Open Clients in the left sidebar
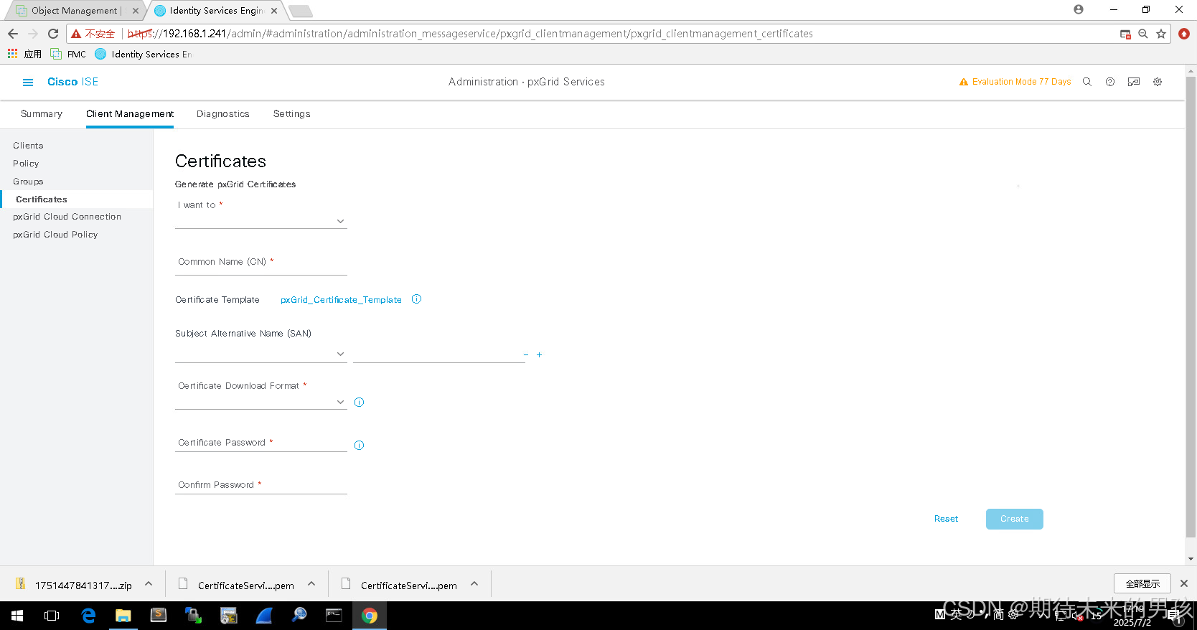The width and height of the screenshot is (1197, 630). click(x=28, y=146)
